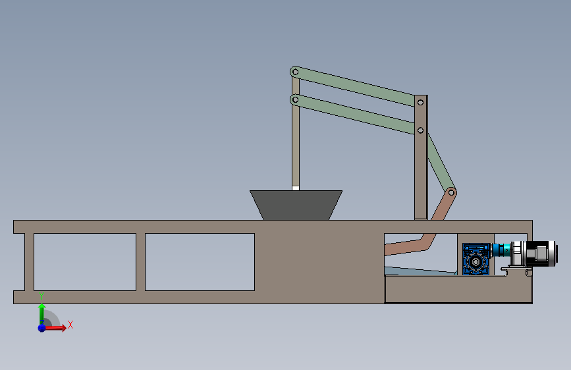Click the pivot hole at lower link's left end
The width and height of the screenshot is (571, 370).
(295, 99)
